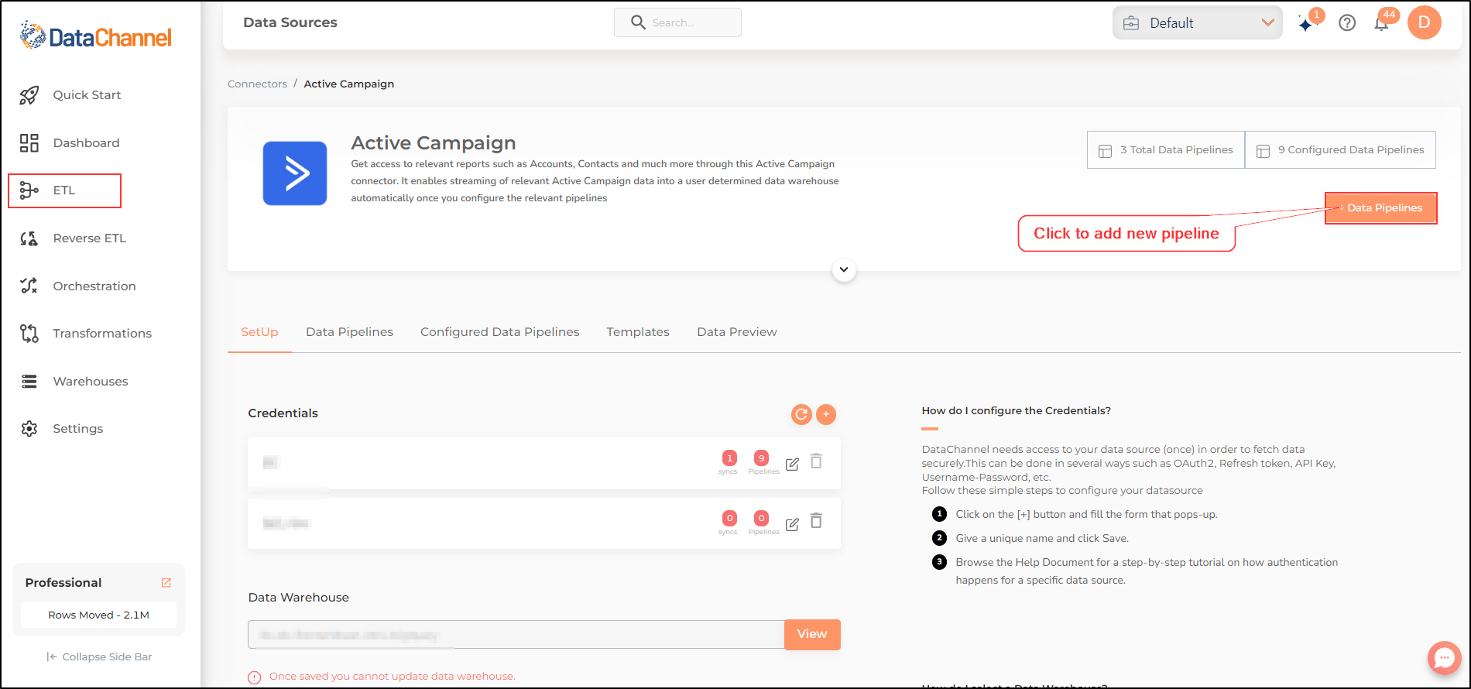Click 'Give a unique name' step text

(x=1042, y=539)
